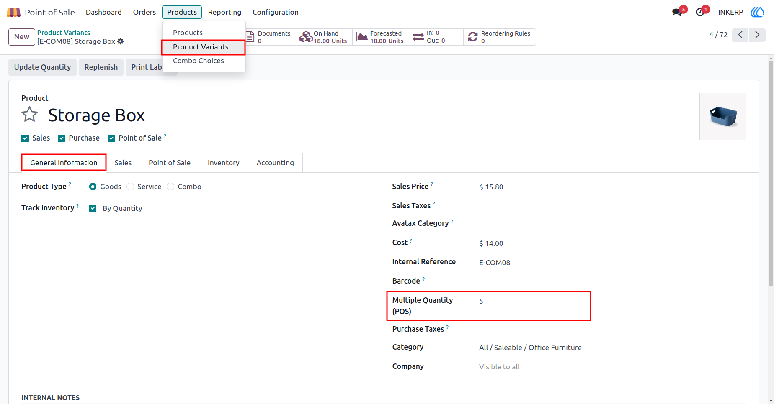Screen dimensions: 774x404
Task: Open the Forecasted 18.00 Units stat
Action: click(x=380, y=37)
